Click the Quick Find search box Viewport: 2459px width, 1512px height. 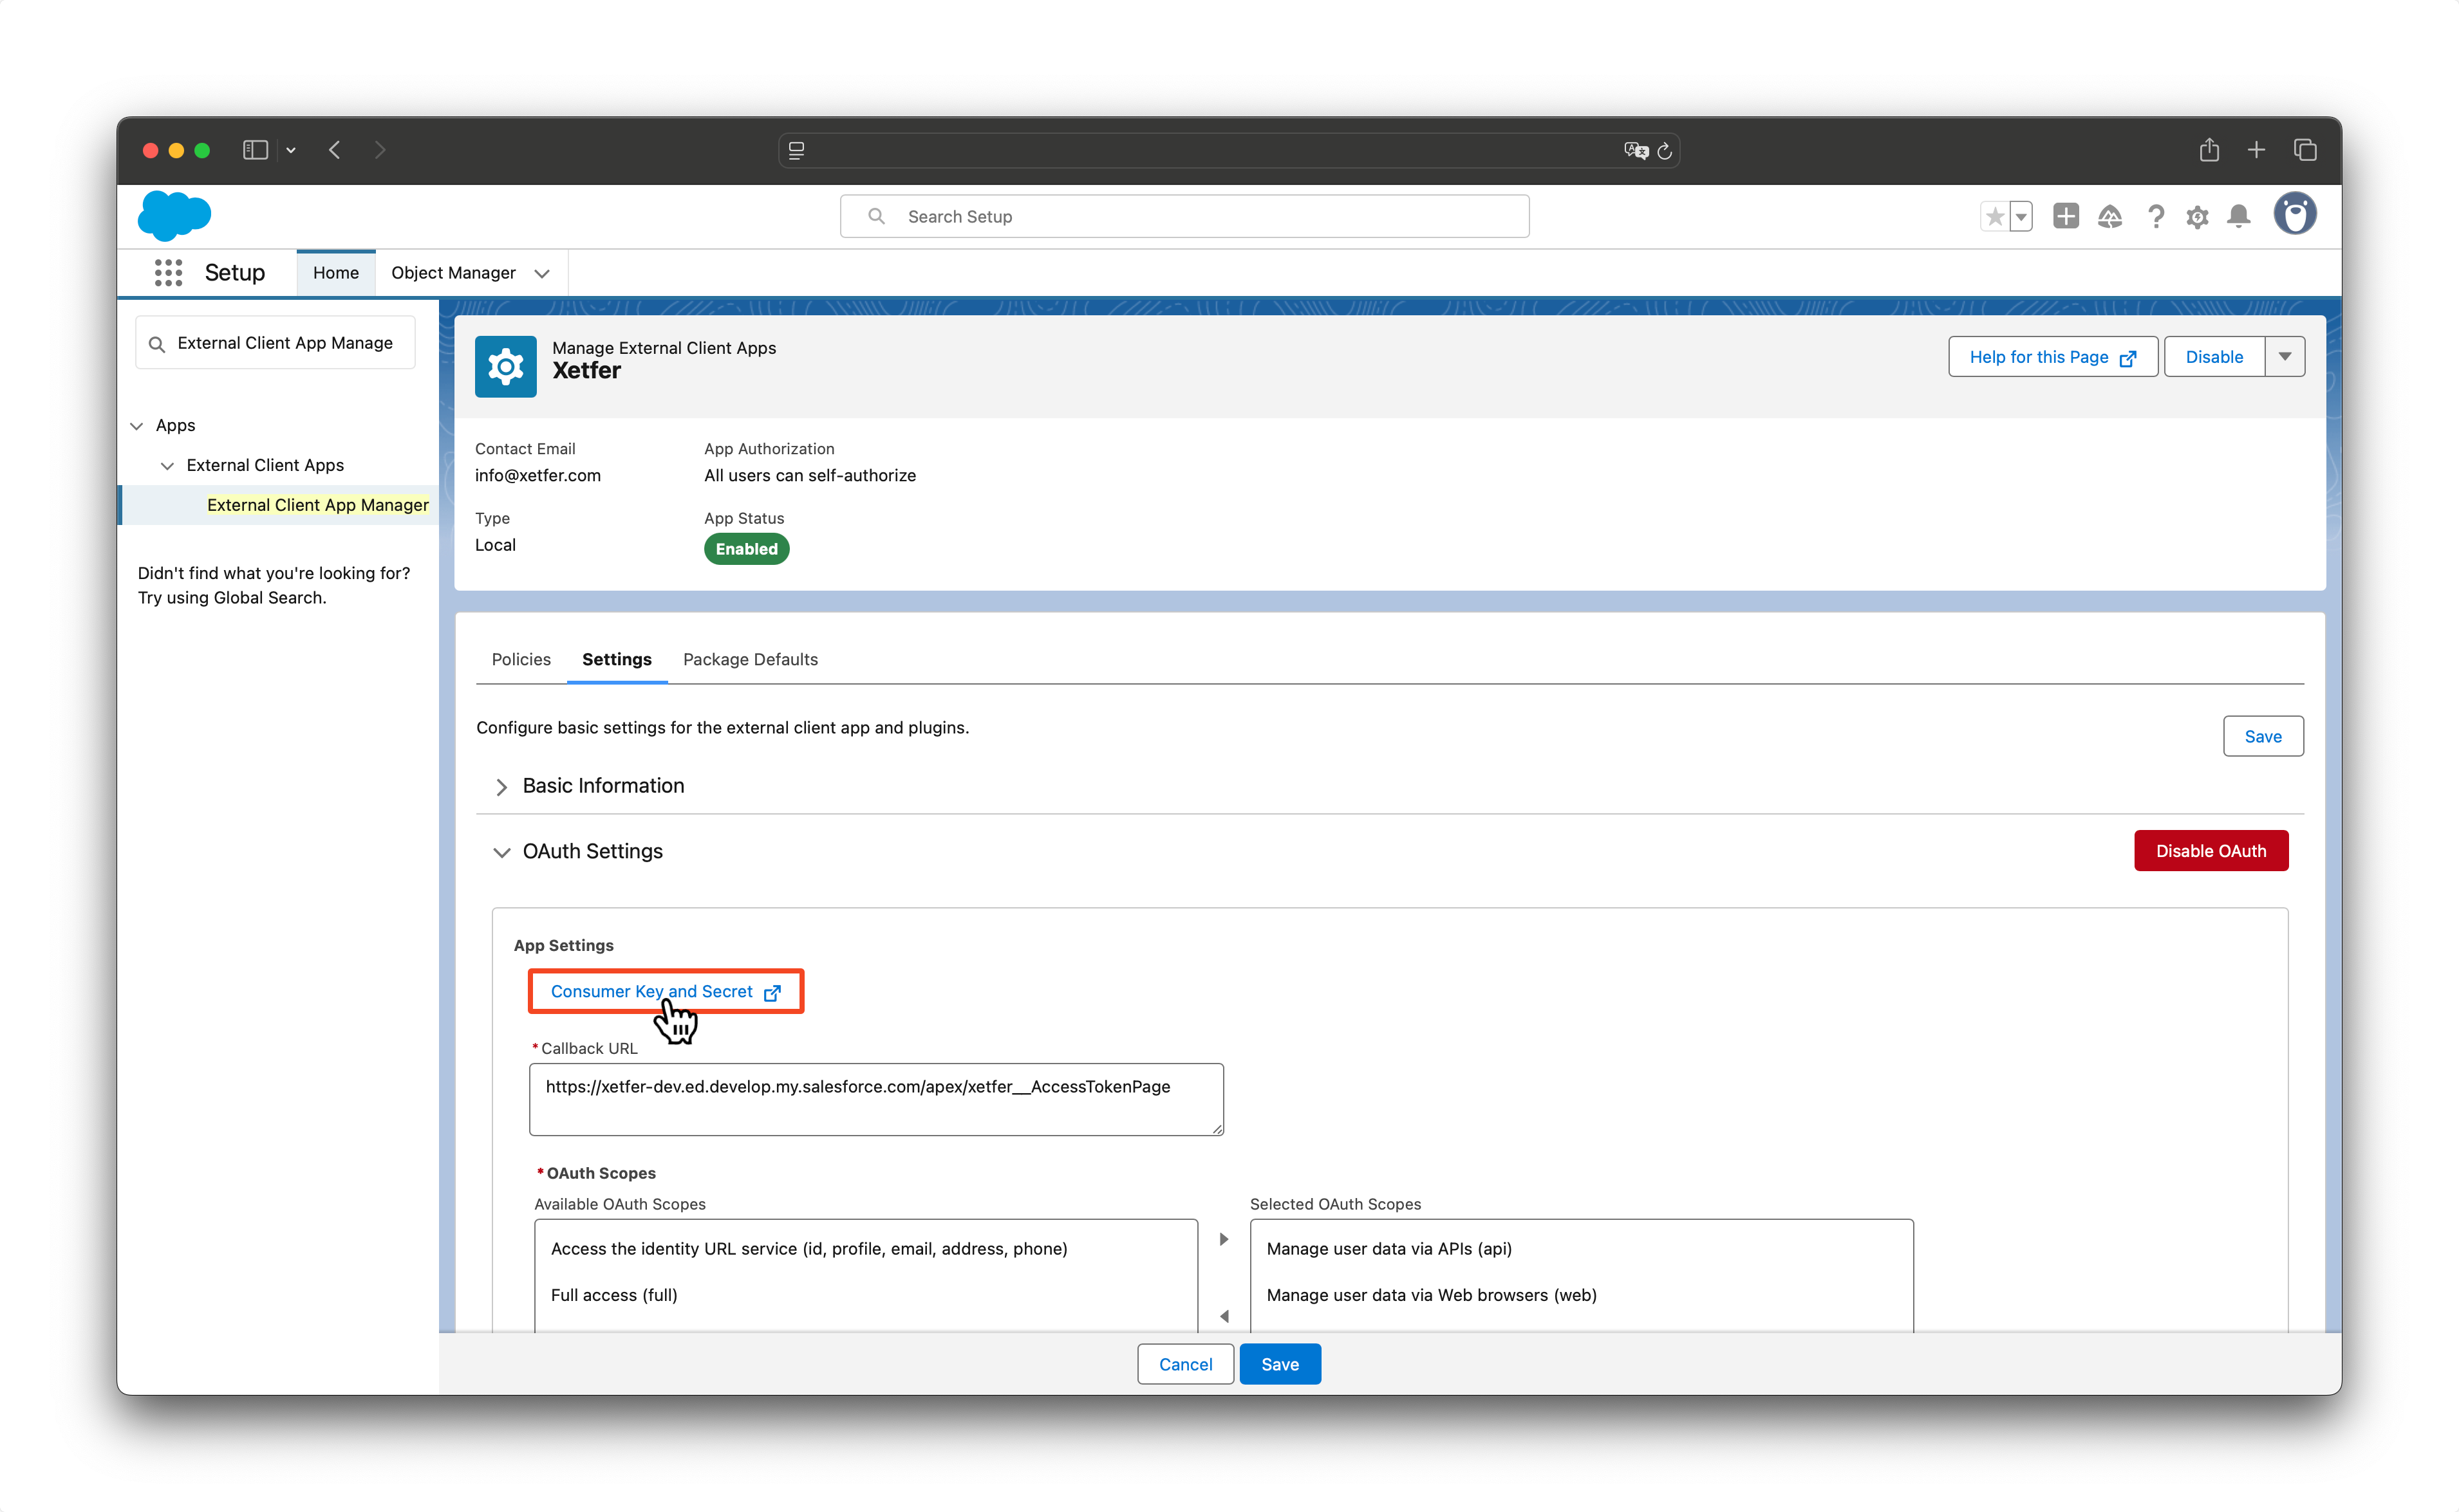coord(275,343)
